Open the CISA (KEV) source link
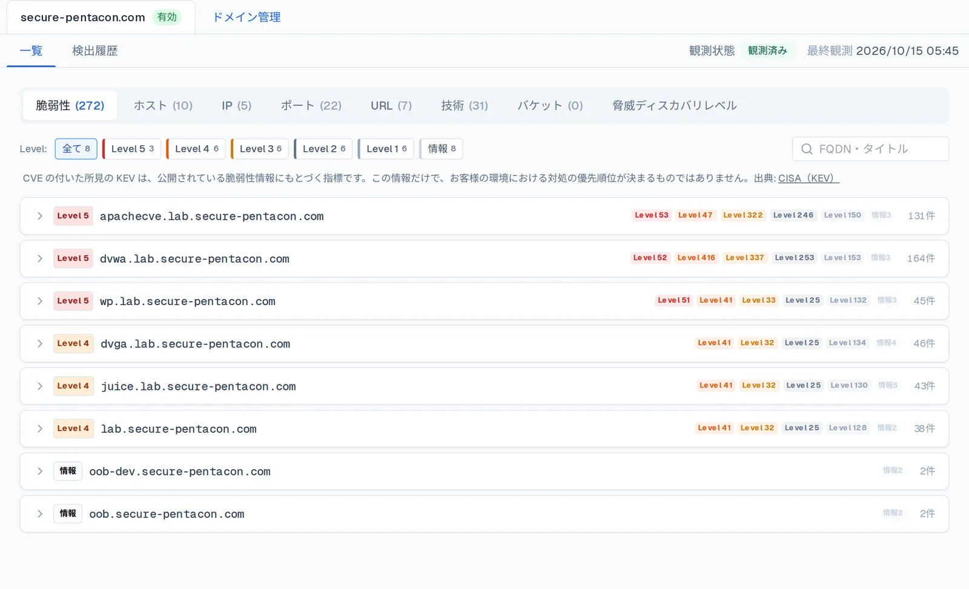This screenshot has height=589, width=969. [809, 178]
